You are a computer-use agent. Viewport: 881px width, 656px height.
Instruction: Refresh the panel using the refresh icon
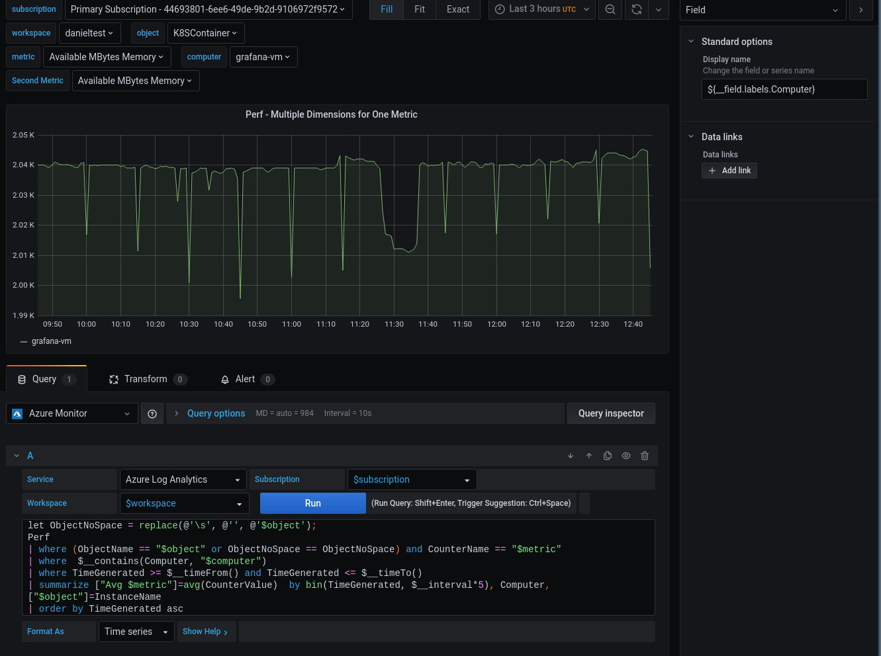tap(636, 10)
